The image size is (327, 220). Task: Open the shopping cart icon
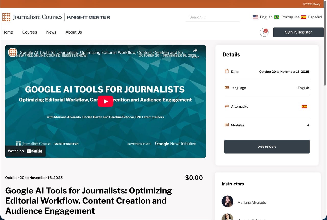click(x=264, y=32)
